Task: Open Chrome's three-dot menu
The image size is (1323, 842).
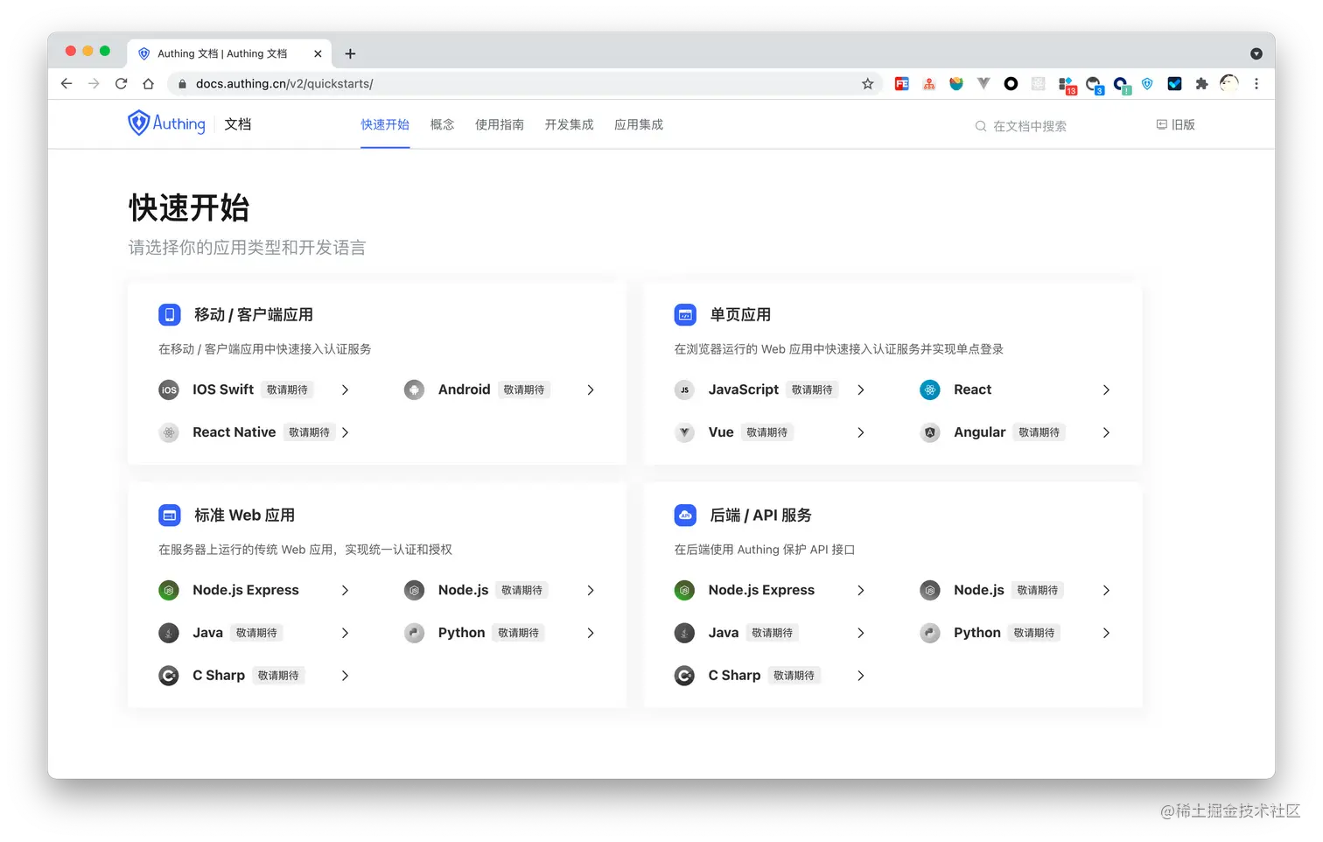Action: (x=1256, y=84)
